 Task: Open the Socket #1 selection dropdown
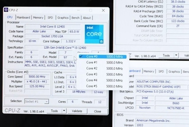point(37,102)
